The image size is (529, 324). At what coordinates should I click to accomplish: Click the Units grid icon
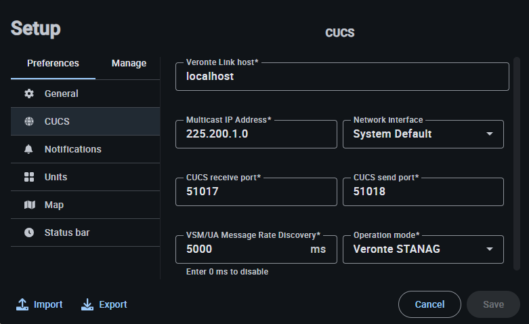click(x=29, y=177)
